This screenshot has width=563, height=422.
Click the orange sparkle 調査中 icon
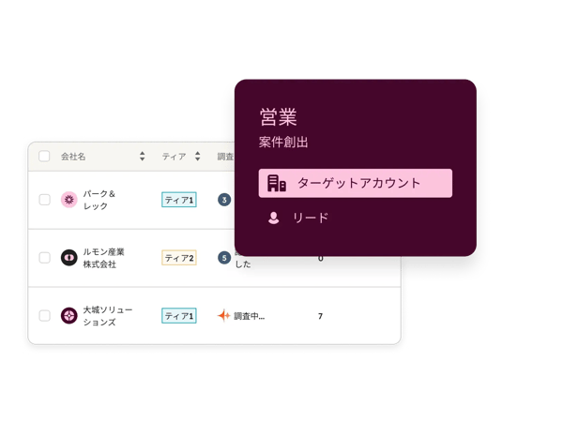point(223,316)
